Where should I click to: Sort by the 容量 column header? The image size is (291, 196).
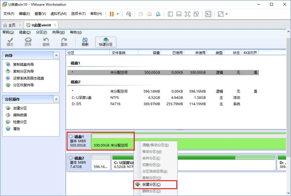(x=150, y=53)
